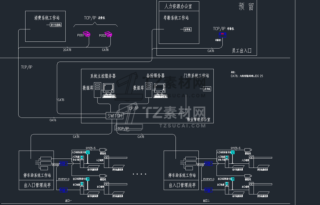The image size is (320, 205).
Task: Click the 员工出入口 label
Action: 242,51
